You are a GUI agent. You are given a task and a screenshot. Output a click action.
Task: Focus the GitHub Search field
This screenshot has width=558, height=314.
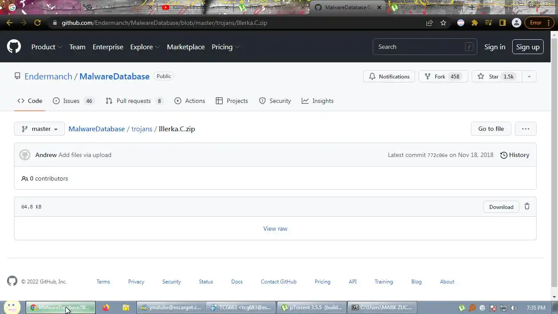pyautogui.click(x=425, y=47)
